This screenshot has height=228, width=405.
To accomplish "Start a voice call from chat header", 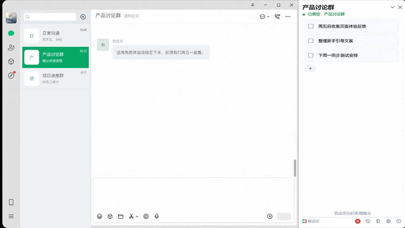I will (277, 17).
